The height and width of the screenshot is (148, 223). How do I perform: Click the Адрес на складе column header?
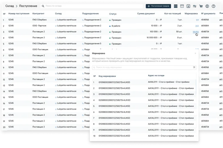coord(156,76)
